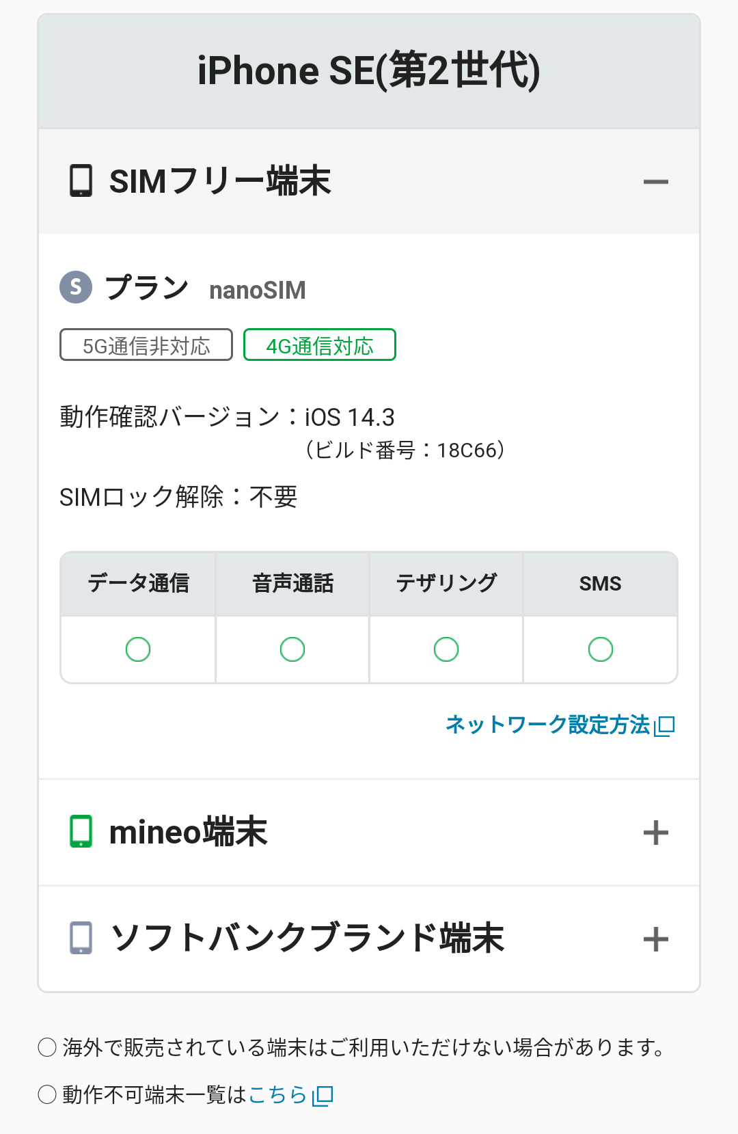Click the iPhone SE(第2世代) title header
The width and height of the screenshot is (738, 1134).
369,71
